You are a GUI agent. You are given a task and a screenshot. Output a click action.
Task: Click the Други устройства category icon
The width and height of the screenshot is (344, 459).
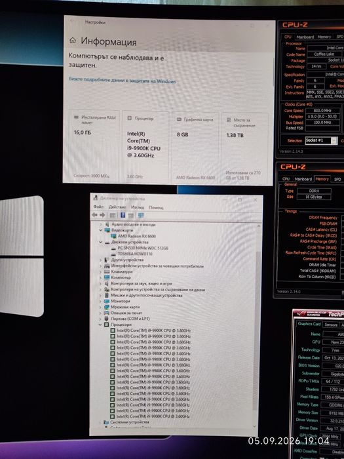click(x=107, y=260)
